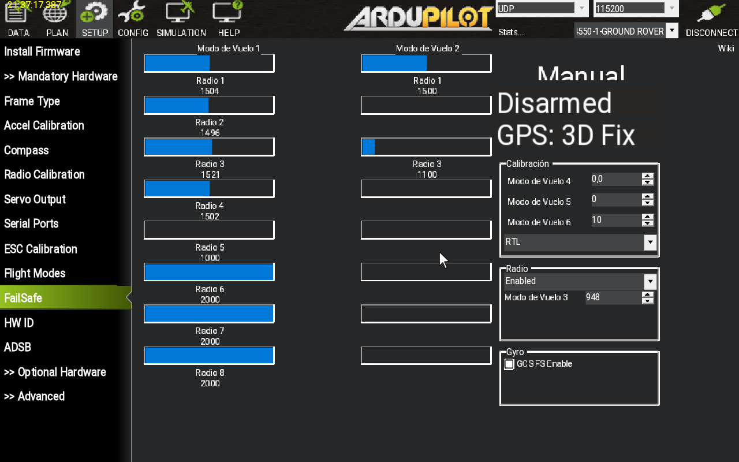Viewport: 739px width, 462px height.
Task: Click the DISCONNECT plug icon
Action: click(x=711, y=18)
